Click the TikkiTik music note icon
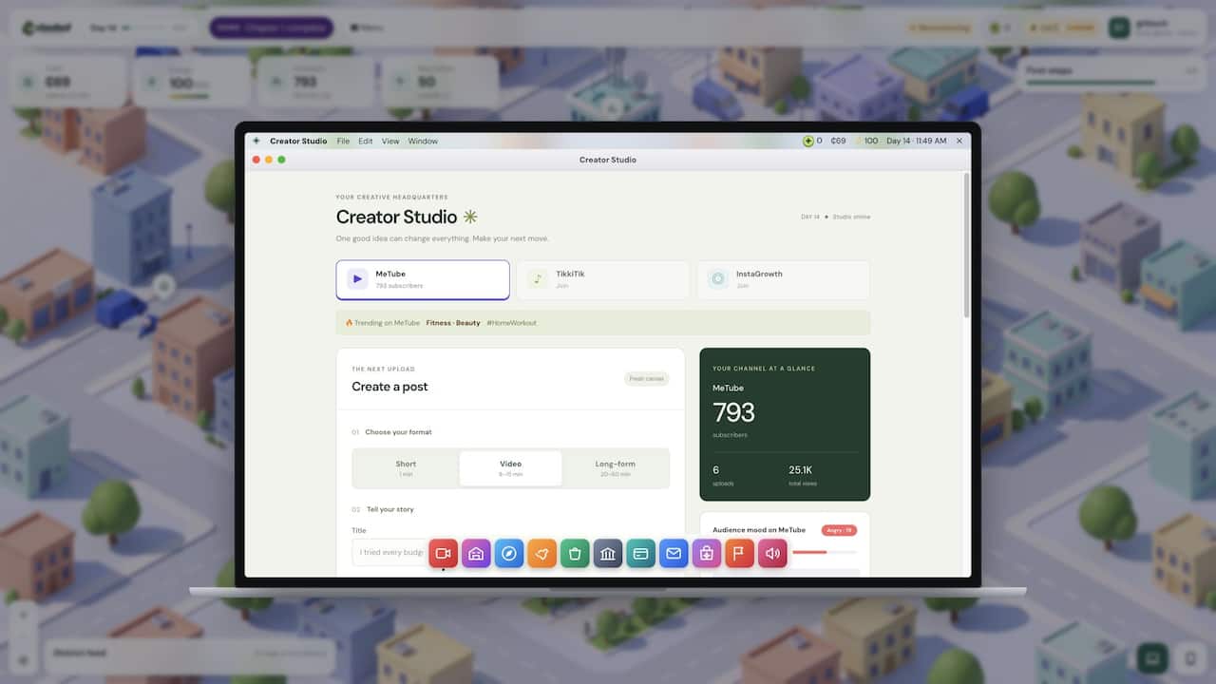The height and width of the screenshot is (684, 1216). (x=538, y=279)
